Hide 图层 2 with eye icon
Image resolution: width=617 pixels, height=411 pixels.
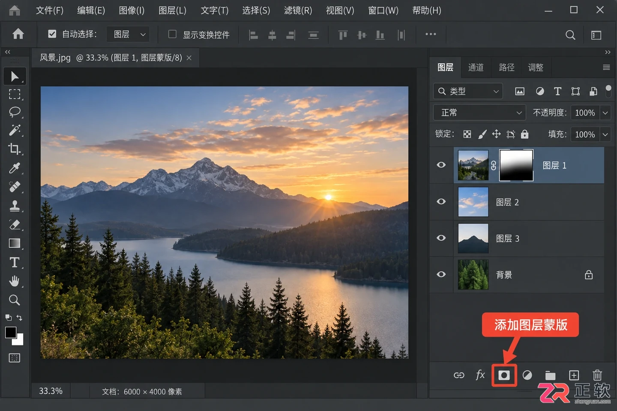pyautogui.click(x=441, y=202)
